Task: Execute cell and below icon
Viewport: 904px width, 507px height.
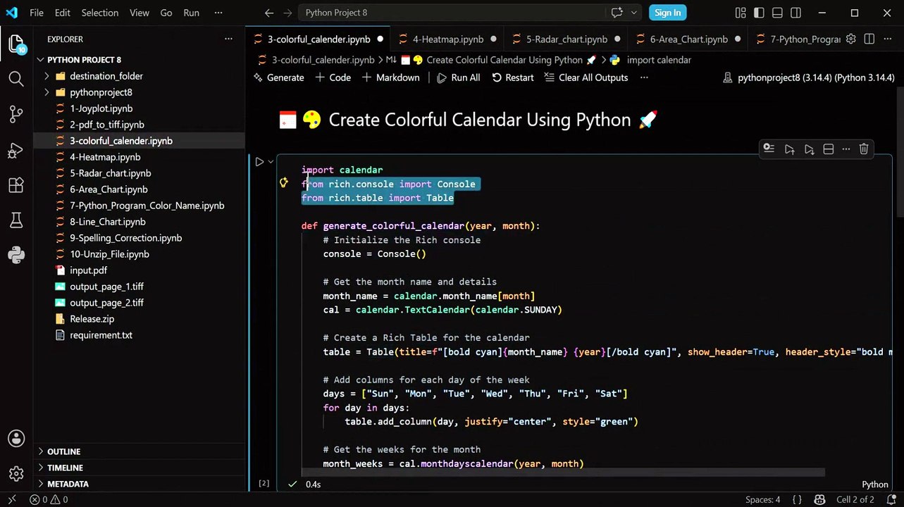Action: [x=809, y=149]
